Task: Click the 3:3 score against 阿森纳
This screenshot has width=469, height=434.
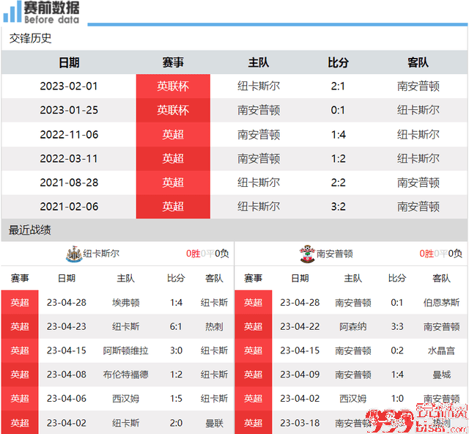Action: click(x=397, y=326)
